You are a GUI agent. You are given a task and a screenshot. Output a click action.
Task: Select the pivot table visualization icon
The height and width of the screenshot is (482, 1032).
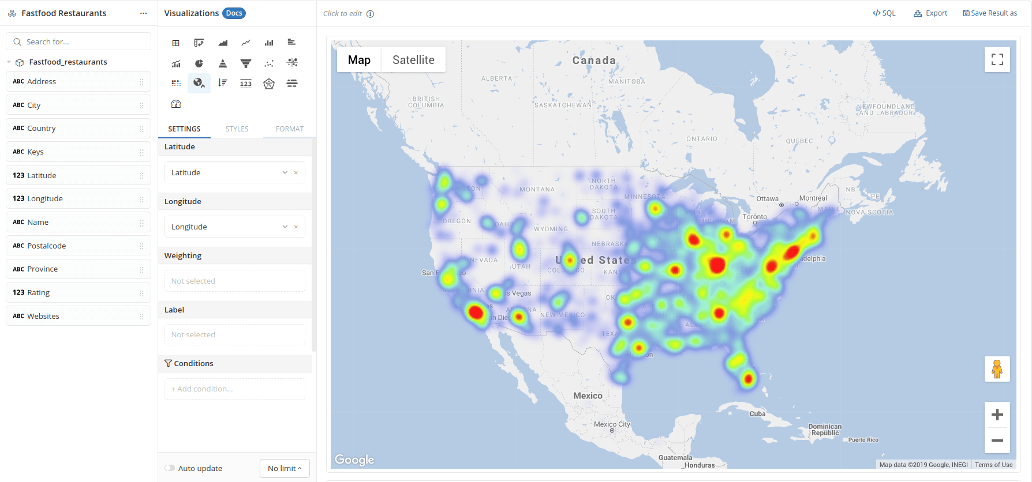199,43
